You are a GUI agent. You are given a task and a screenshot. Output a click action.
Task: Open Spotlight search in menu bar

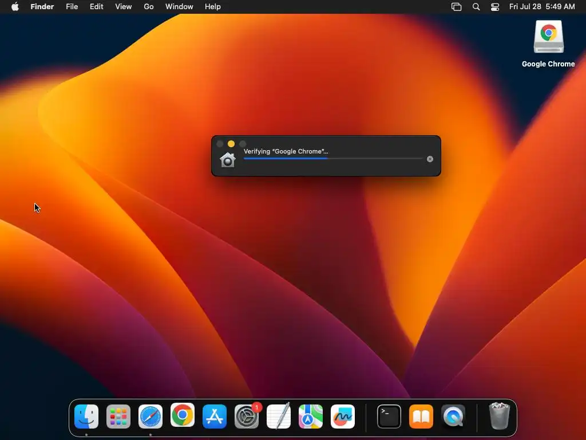(x=476, y=7)
